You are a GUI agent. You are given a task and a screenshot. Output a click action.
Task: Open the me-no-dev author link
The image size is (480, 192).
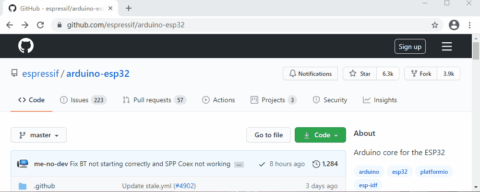click(x=51, y=164)
